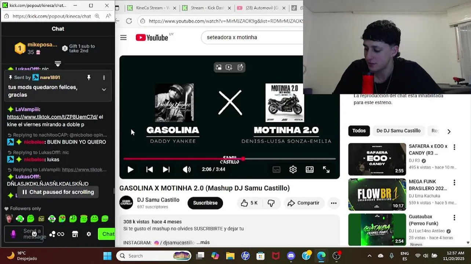Expand the gift leaderboard arrow

coord(58,64)
